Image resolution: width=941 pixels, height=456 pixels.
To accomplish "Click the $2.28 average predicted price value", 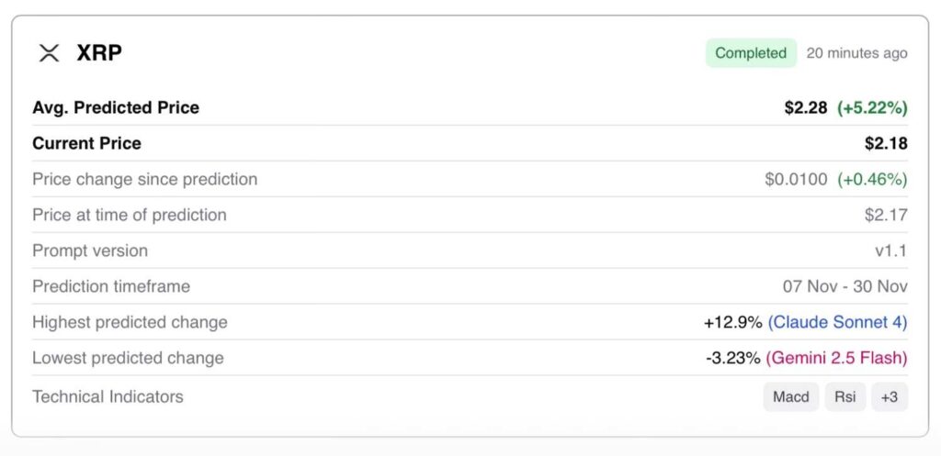I will point(806,107).
